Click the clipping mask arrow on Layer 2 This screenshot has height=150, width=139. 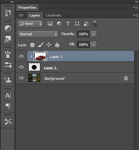click(32, 56)
